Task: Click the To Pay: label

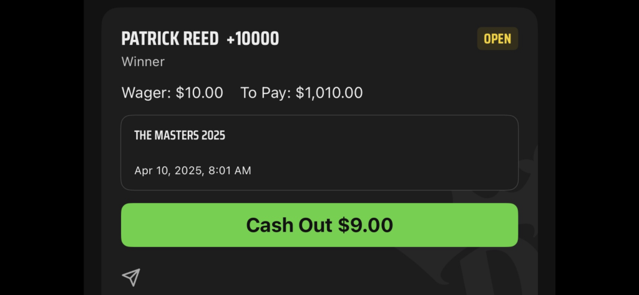Action: [266, 93]
